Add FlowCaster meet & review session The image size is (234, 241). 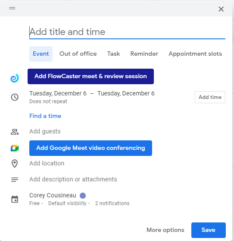pyautogui.click(x=90, y=76)
